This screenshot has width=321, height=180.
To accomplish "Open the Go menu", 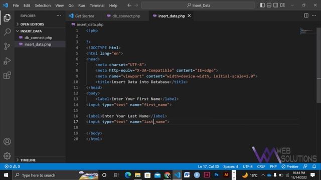I will 71,5.
